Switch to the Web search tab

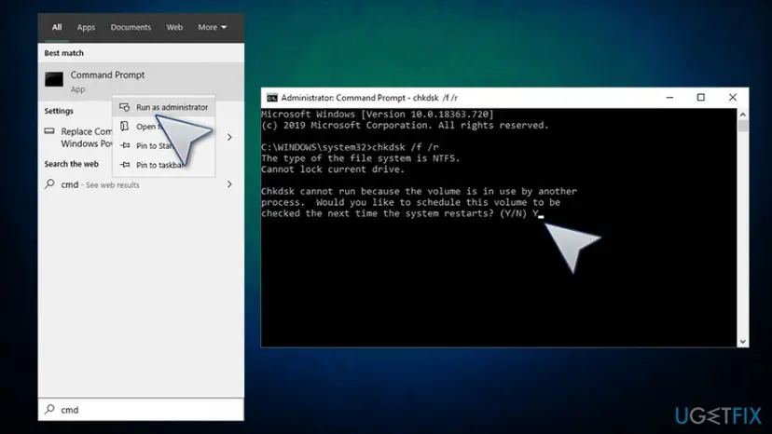tap(174, 27)
